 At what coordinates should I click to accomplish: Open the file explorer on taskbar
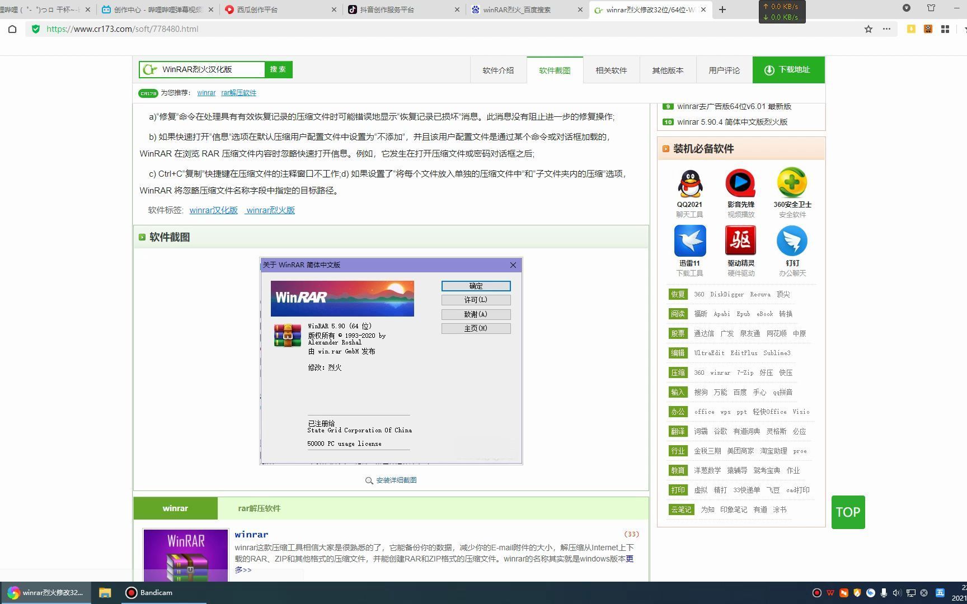click(x=105, y=593)
